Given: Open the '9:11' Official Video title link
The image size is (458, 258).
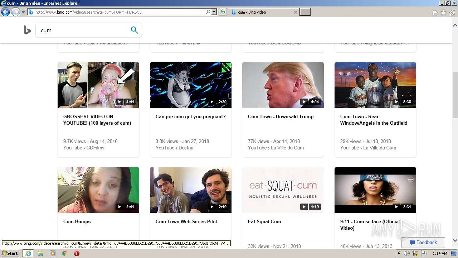Looking at the screenshot, I should tap(370, 225).
